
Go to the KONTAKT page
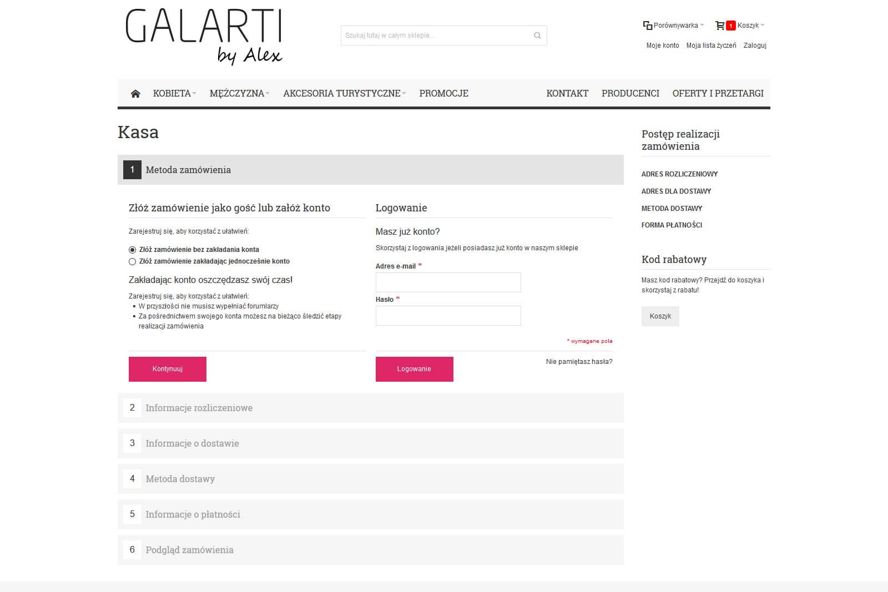pyautogui.click(x=567, y=94)
